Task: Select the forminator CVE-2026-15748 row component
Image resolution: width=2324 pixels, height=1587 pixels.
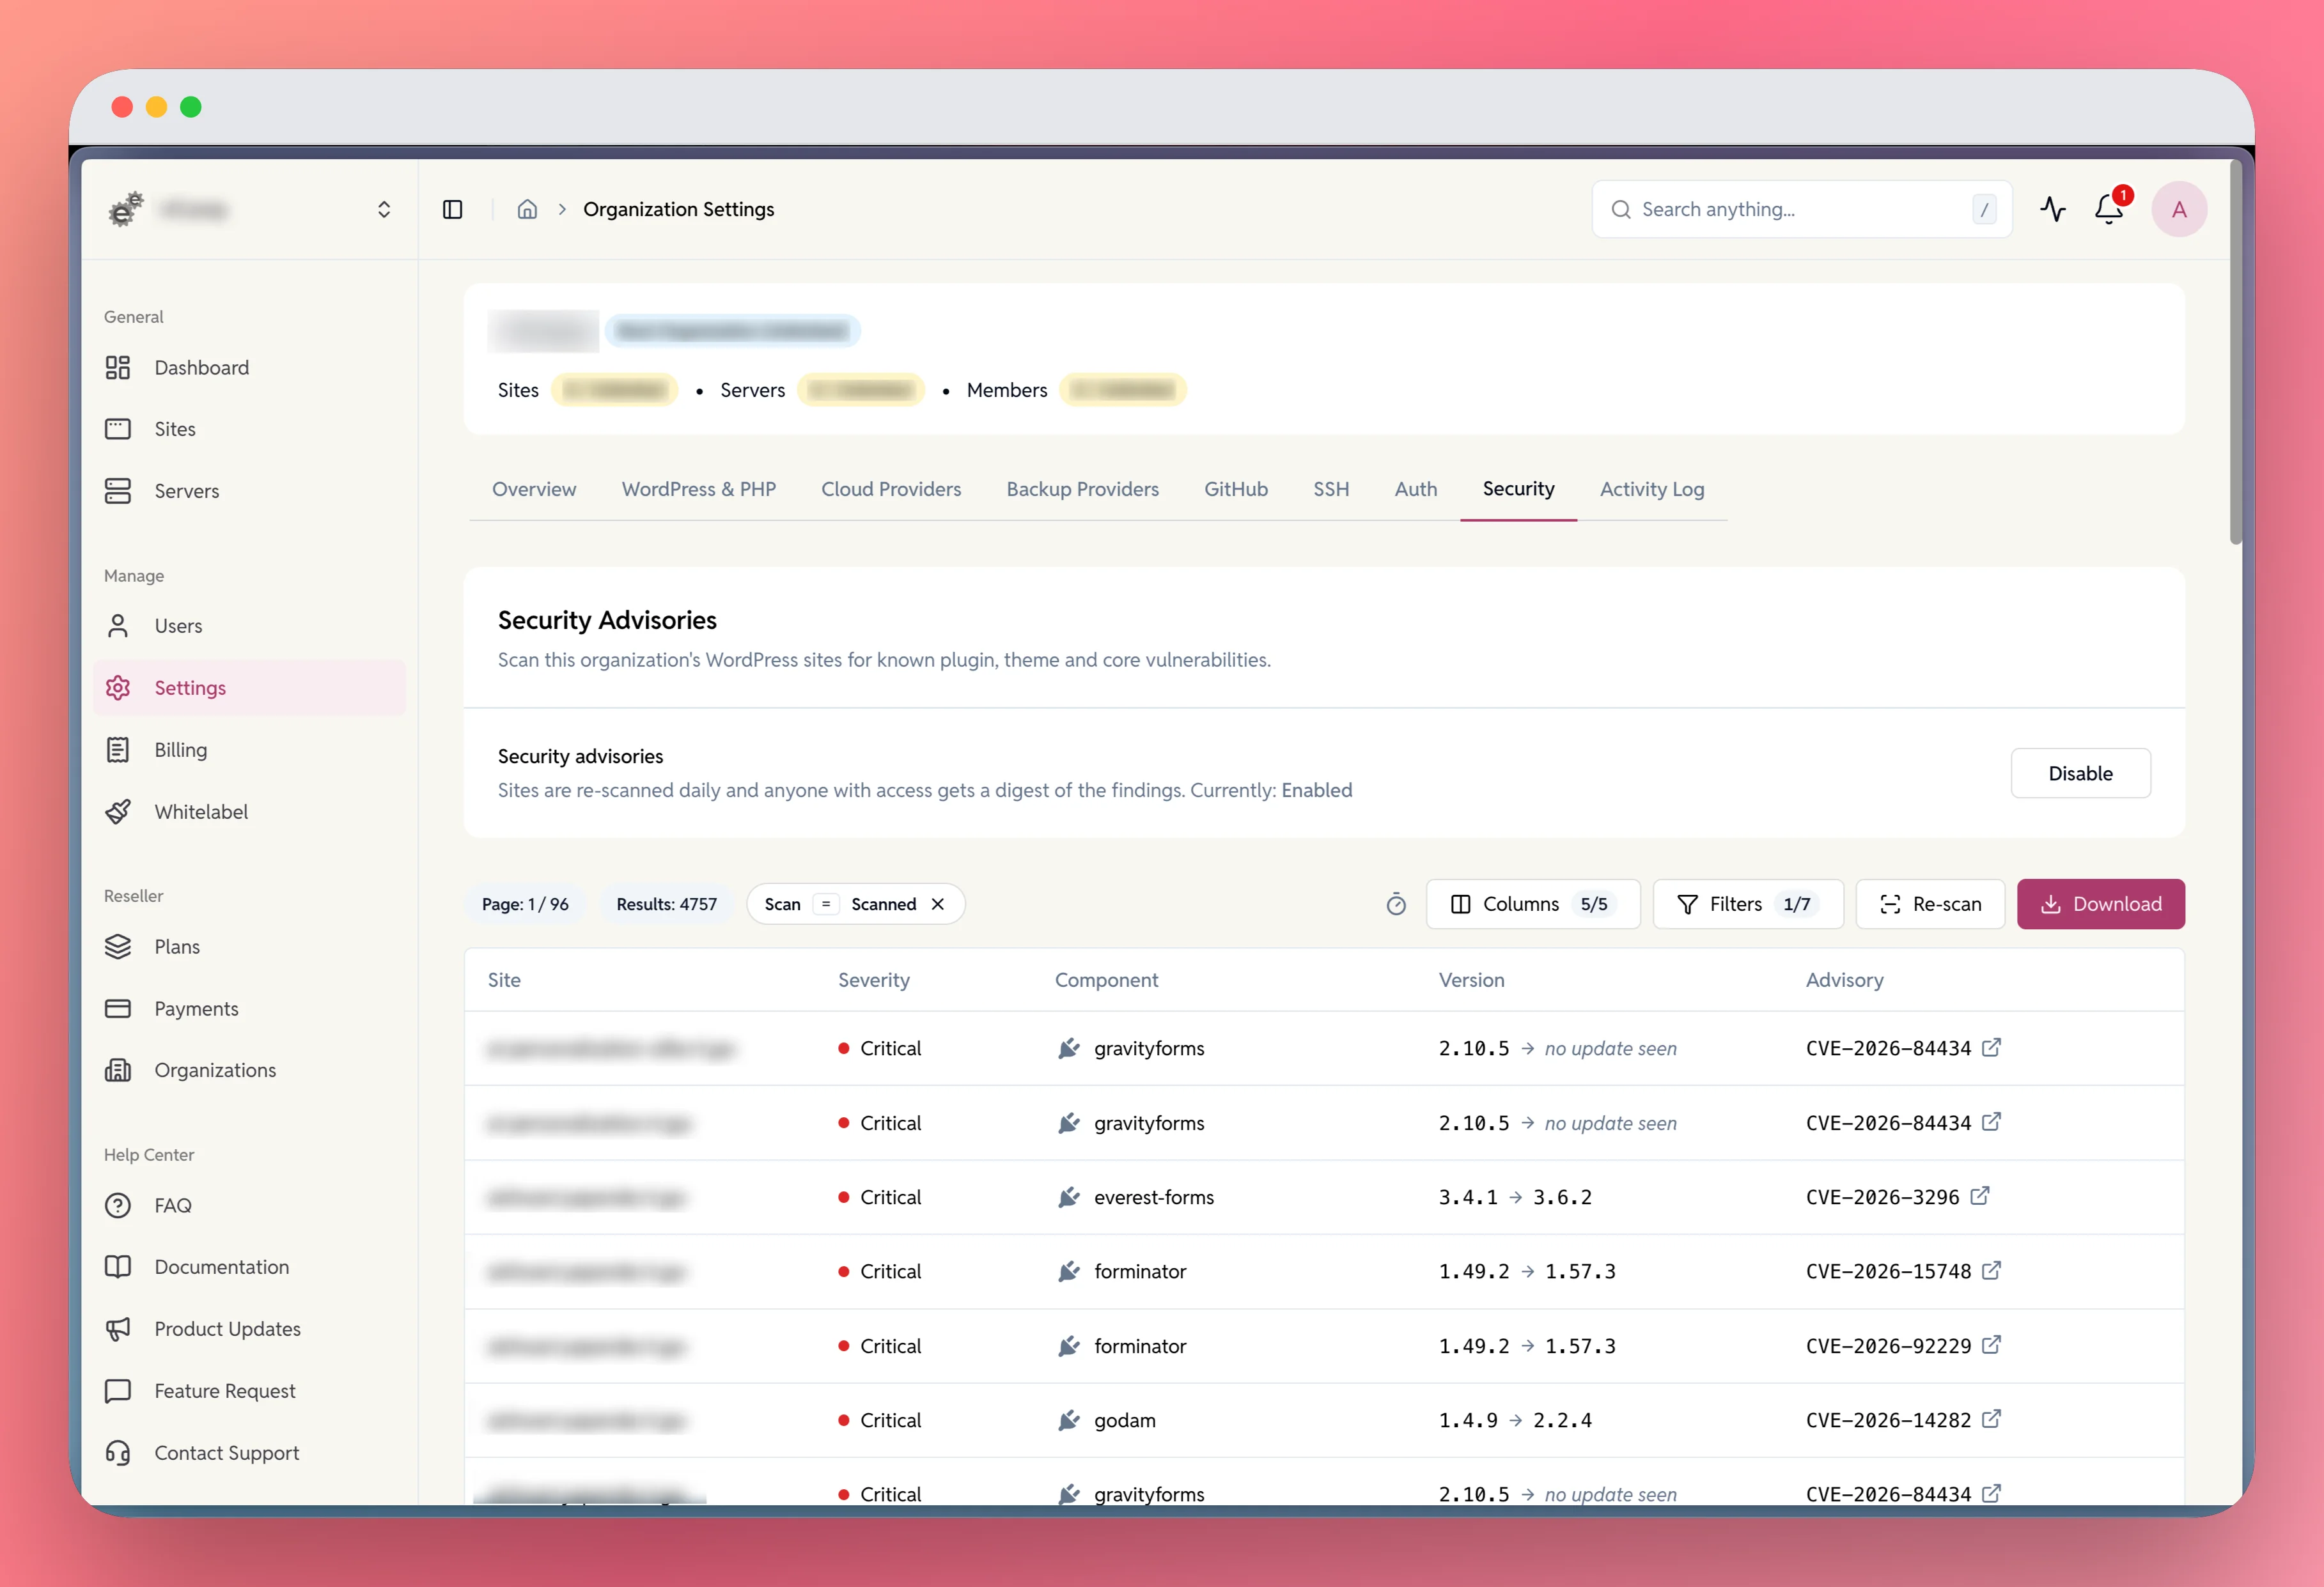Action: coord(1140,1271)
